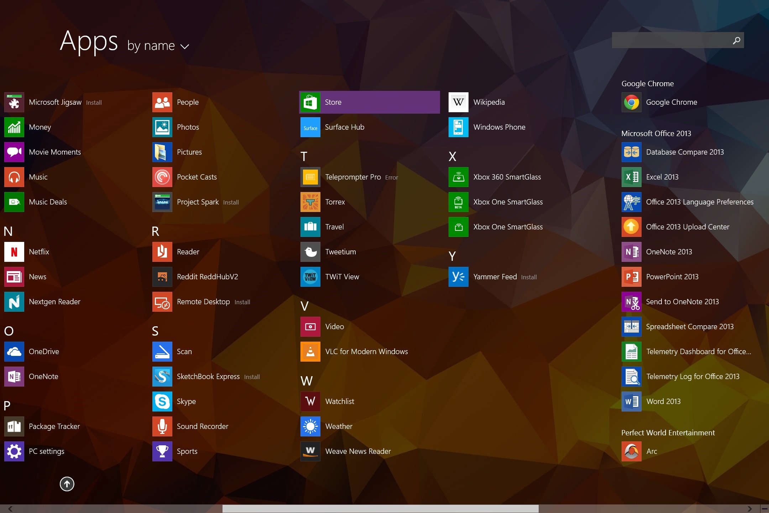Image resolution: width=769 pixels, height=513 pixels.
Task: Open the Torrex app icon
Action: click(x=310, y=202)
